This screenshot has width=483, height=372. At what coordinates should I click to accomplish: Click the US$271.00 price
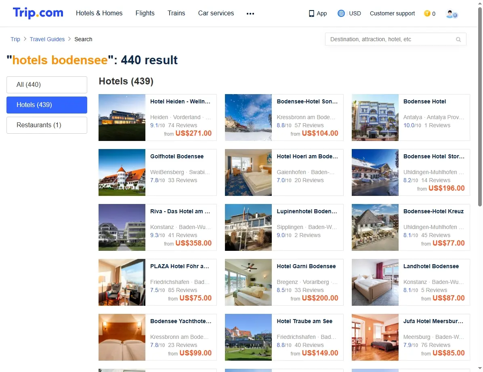(193, 133)
